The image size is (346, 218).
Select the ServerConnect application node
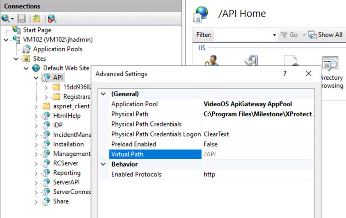(x=72, y=192)
